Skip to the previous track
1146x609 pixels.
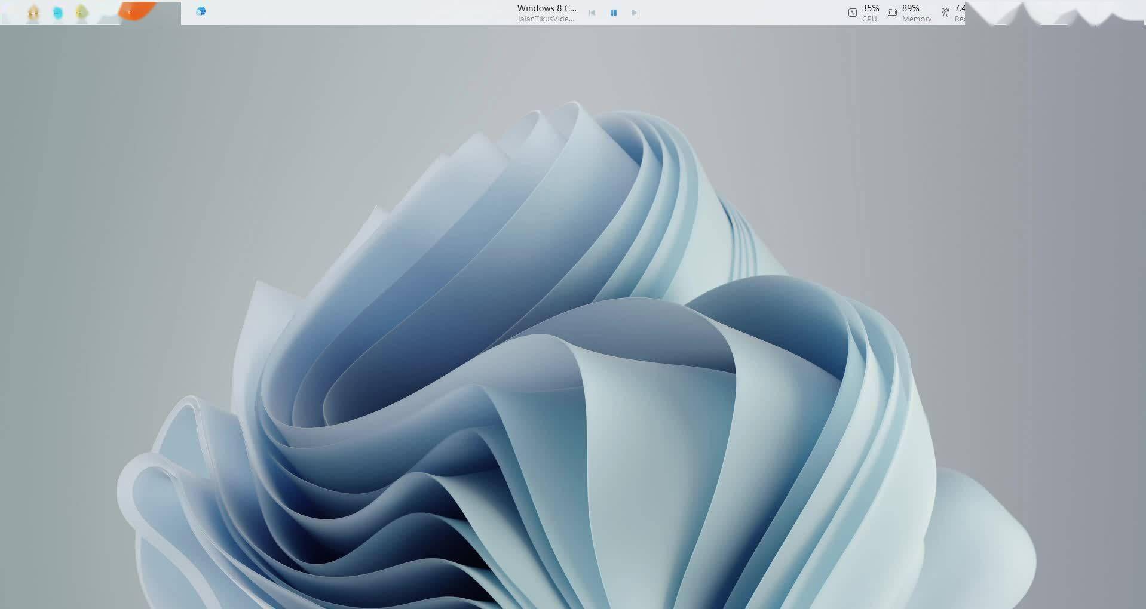click(592, 13)
